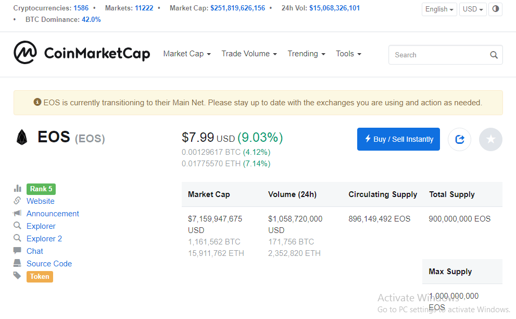
Task: Open the English language dropdown
Action: tap(439, 9)
